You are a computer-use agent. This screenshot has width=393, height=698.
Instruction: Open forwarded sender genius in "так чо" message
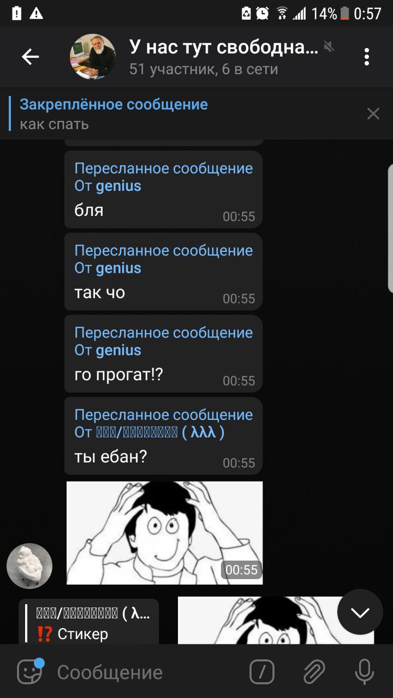click(118, 268)
